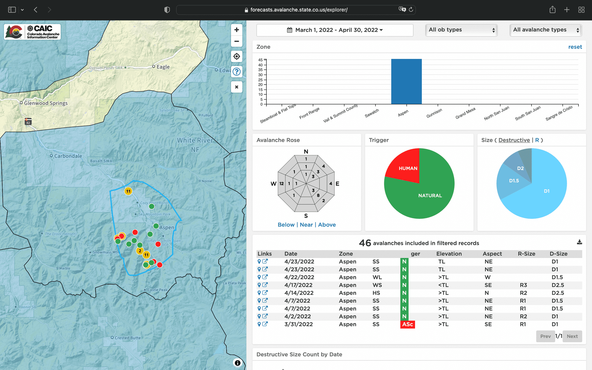Sort table by Date column header

[291, 254]
